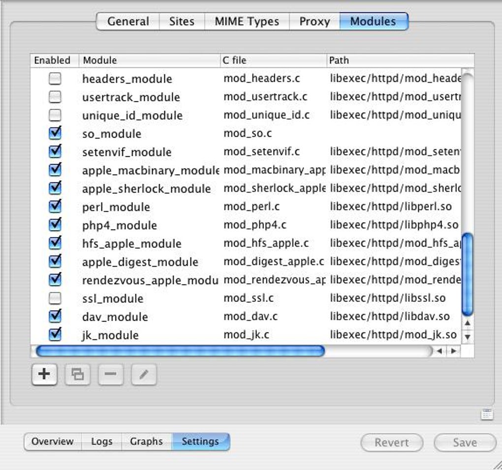502x470 pixels.
Task: Switch to the Logs tab
Action: (102, 441)
